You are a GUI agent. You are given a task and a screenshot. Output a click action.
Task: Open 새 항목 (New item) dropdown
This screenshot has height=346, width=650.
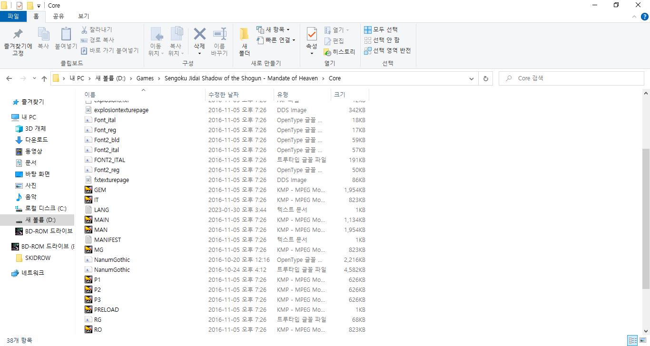coord(273,29)
